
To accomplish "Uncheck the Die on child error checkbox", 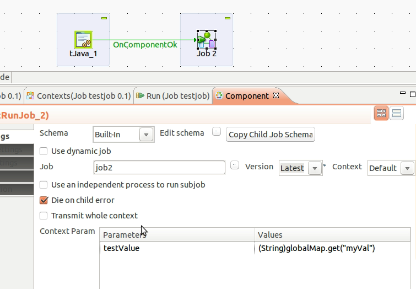I will pyautogui.click(x=44, y=200).
